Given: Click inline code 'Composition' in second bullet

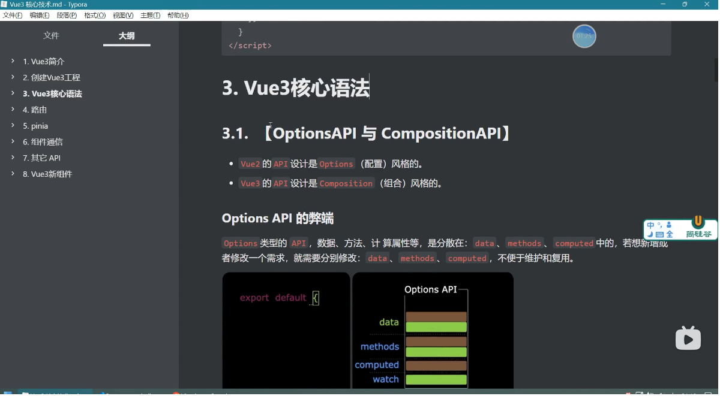Looking at the screenshot, I should pos(346,183).
